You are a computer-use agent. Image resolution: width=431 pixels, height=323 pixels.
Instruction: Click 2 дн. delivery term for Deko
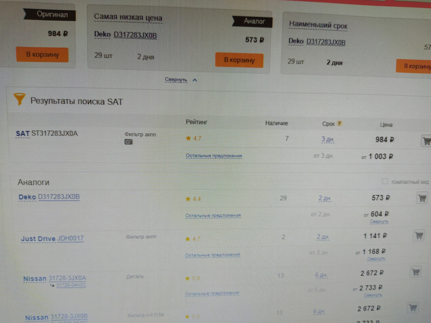[x=325, y=198]
